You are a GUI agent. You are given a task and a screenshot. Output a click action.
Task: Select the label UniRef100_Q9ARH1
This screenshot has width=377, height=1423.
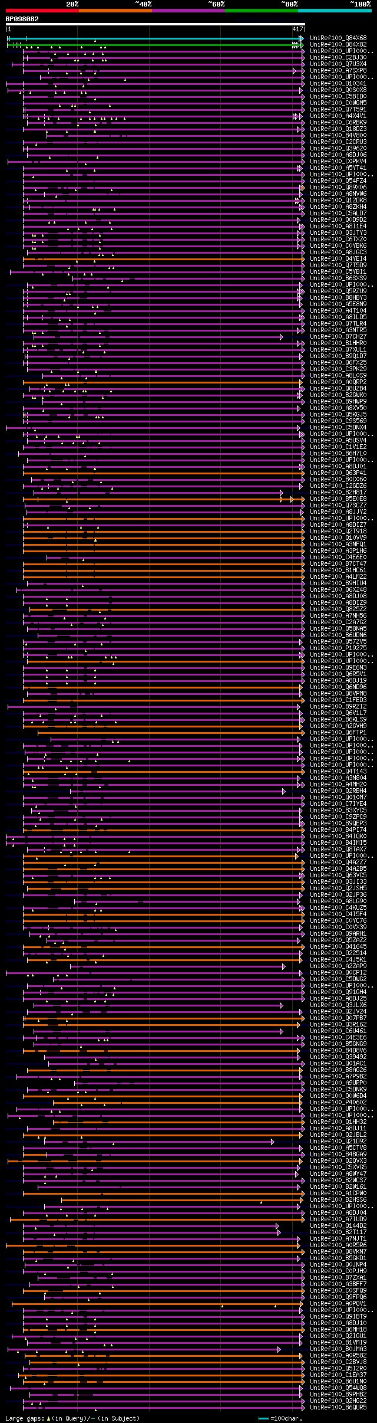pos(338,934)
